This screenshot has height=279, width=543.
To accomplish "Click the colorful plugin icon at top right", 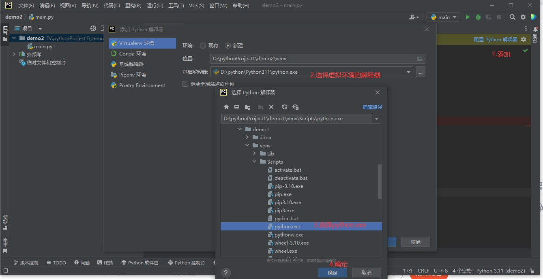I will click(x=534, y=17).
